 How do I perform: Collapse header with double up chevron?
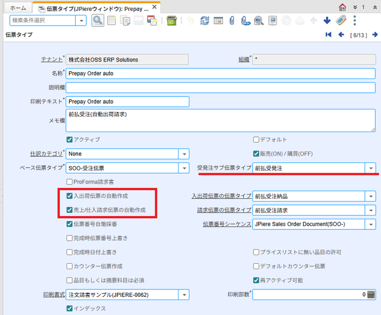(x=375, y=7)
